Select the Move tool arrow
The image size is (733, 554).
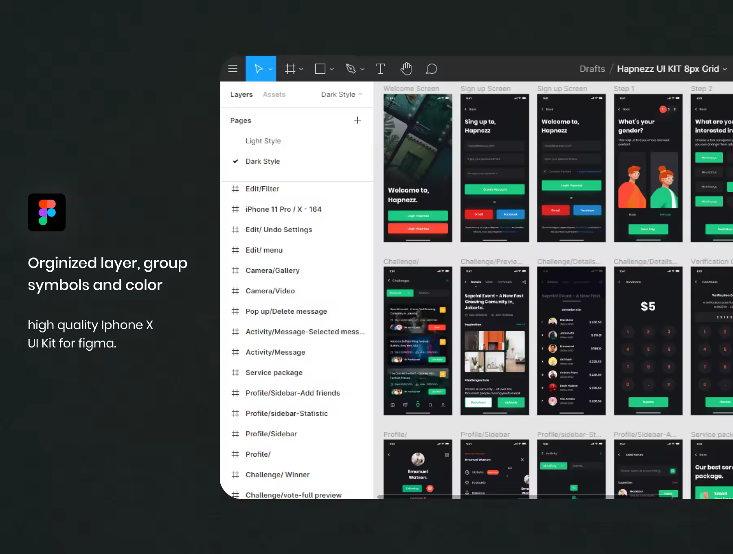pos(258,69)
